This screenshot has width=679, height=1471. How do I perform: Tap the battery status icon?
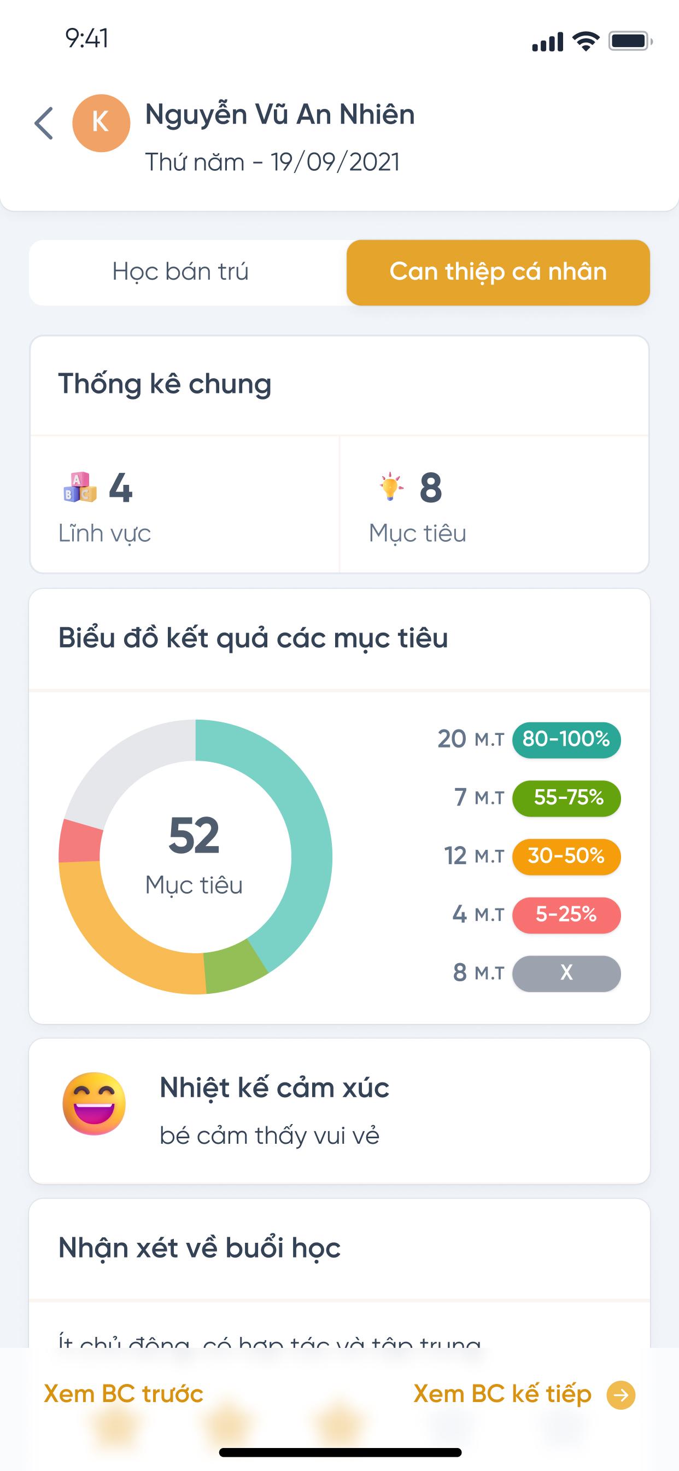click(630, 41)
